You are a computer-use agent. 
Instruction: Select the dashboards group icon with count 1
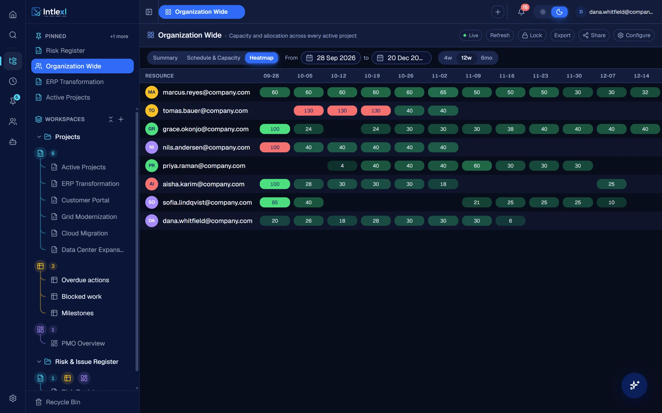coord(40,329)
